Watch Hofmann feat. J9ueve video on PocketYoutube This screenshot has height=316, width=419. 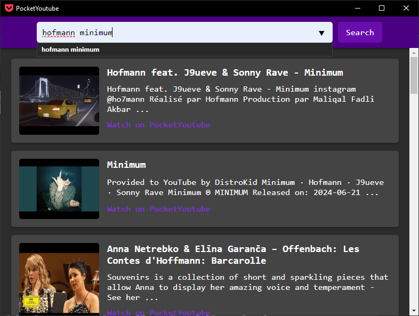[x=158, y=125]
